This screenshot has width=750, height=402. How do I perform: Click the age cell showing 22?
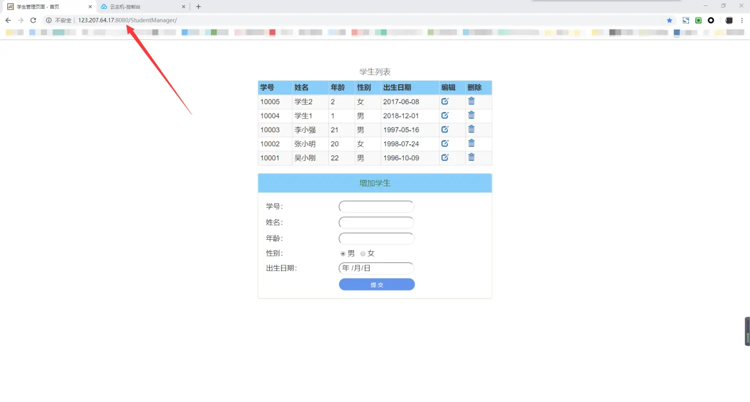point(341,158)
